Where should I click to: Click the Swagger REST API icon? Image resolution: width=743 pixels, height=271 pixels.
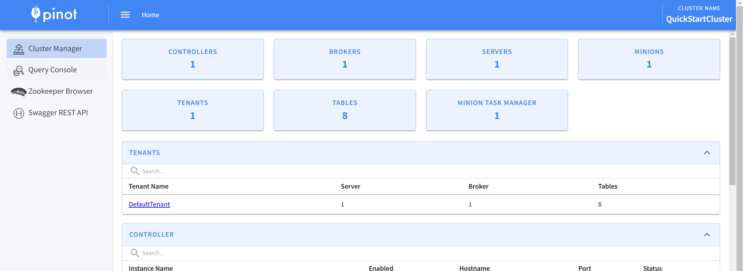tap(19, 113)
